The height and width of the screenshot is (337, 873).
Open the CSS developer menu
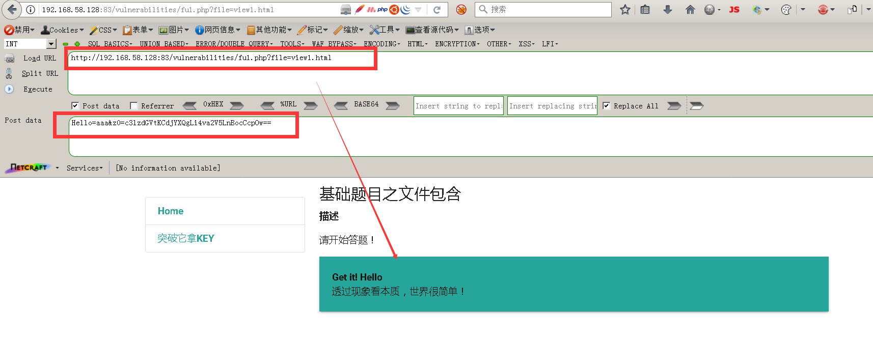(x=103, y=30)
